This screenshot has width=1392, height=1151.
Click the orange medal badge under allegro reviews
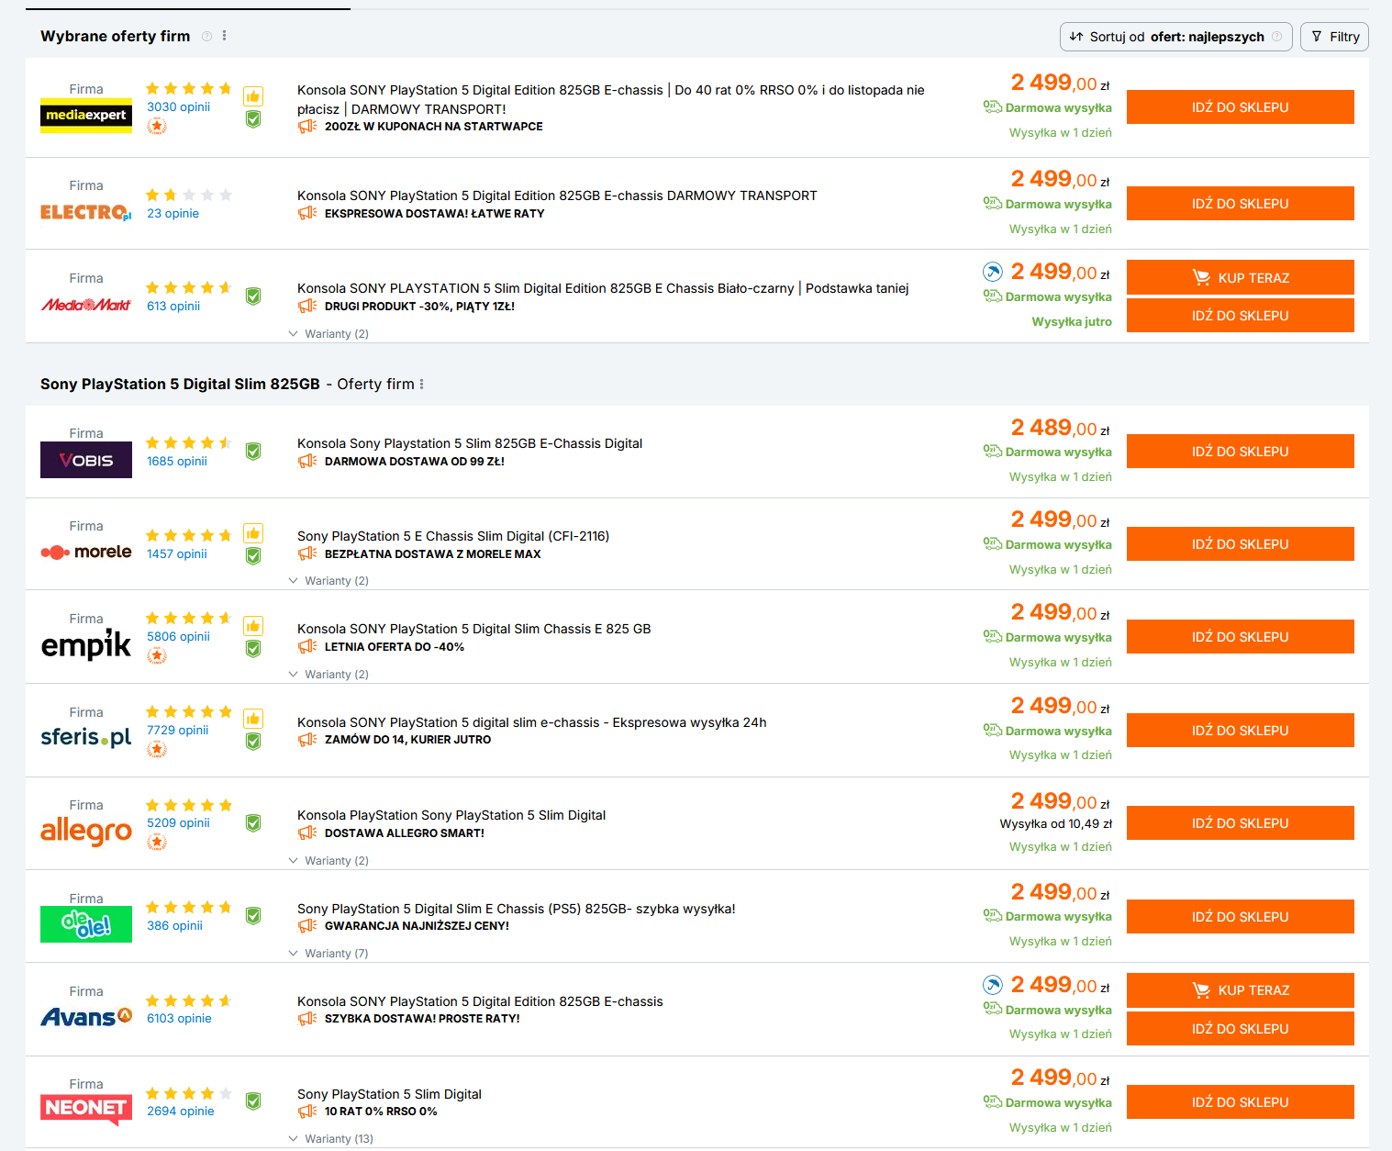tap(157, 842)
